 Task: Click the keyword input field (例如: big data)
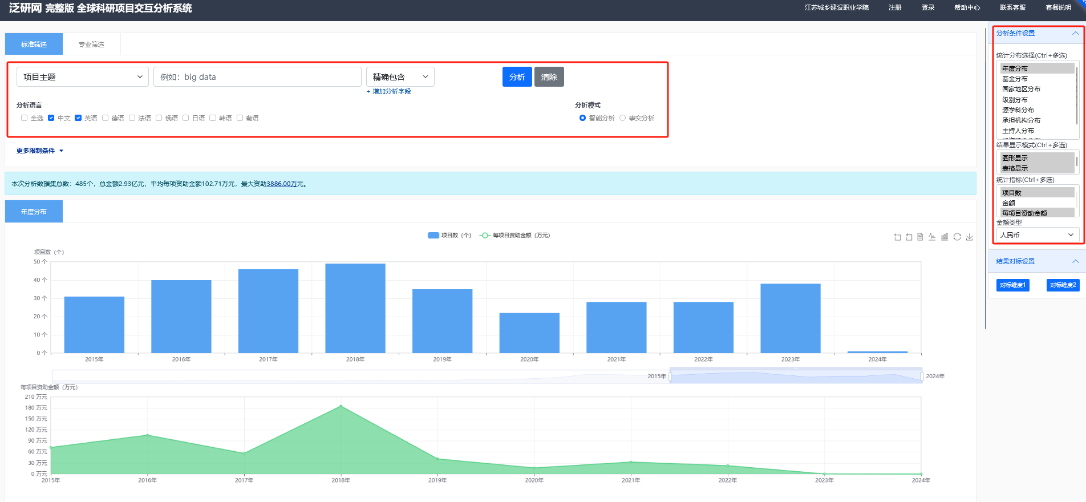point(257,77)
